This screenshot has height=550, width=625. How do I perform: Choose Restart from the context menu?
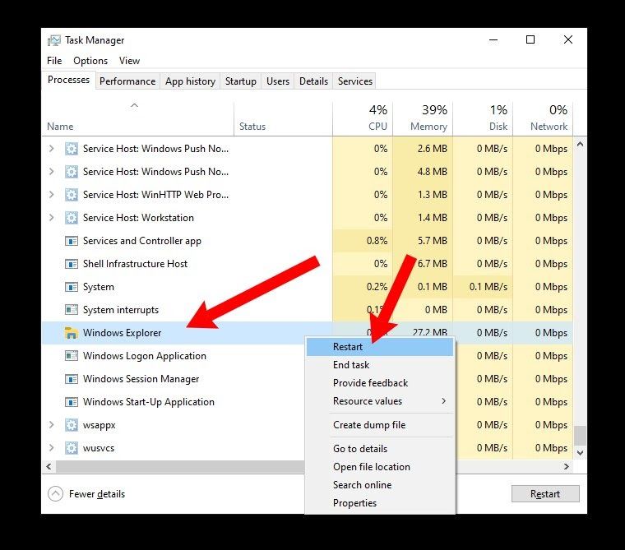tap(348, 347)
